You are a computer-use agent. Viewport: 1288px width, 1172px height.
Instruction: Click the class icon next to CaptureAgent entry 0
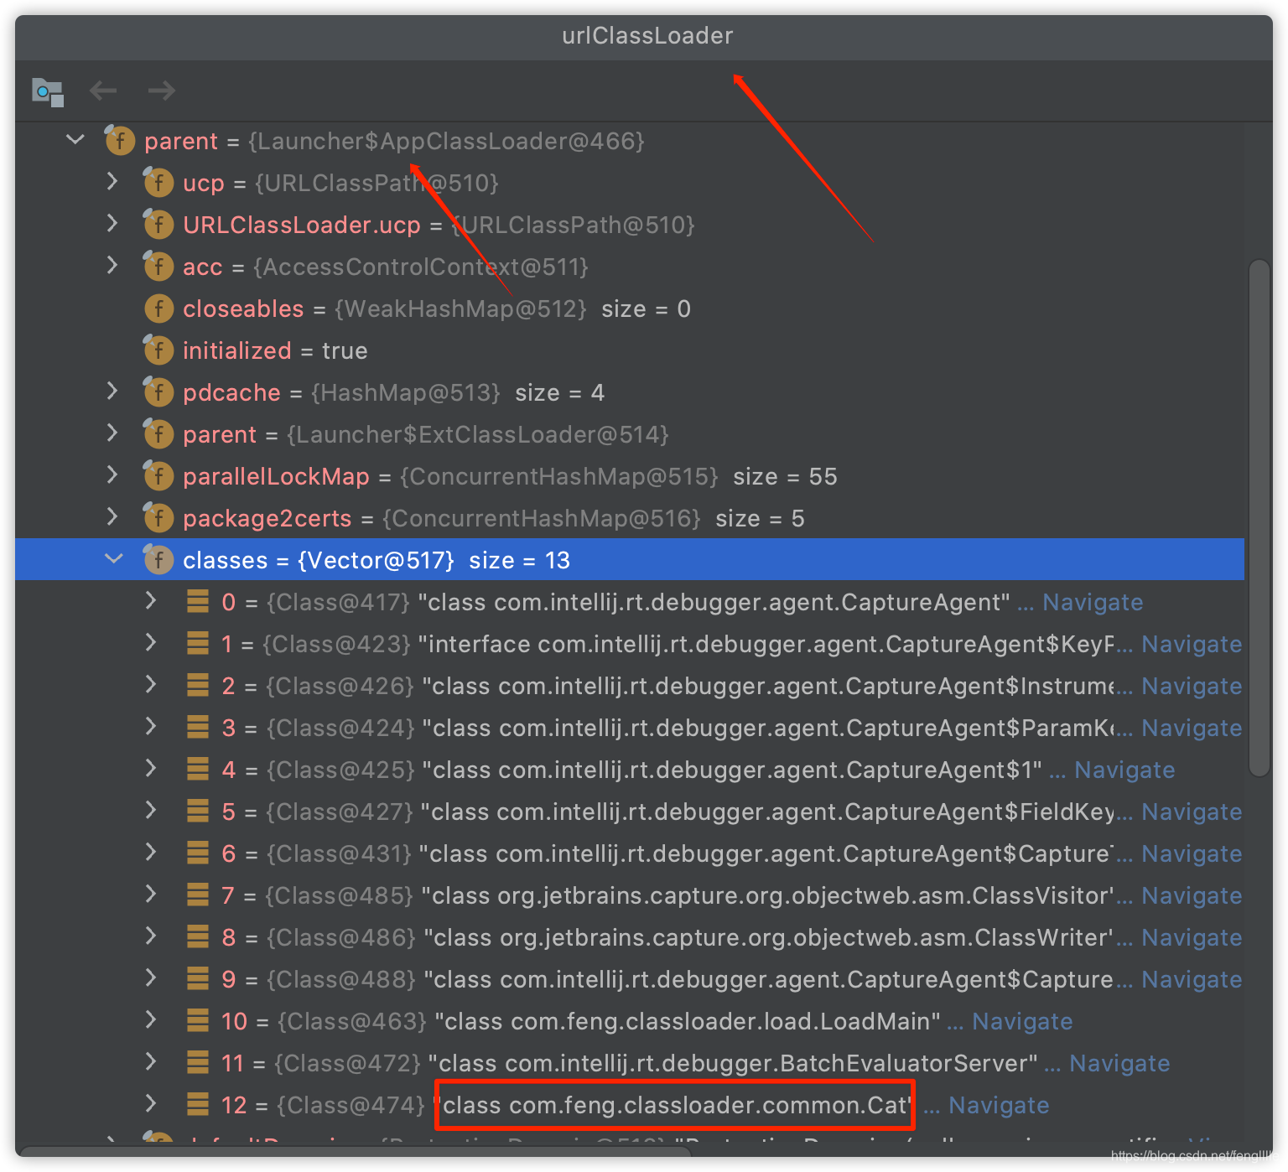[196, 601]
